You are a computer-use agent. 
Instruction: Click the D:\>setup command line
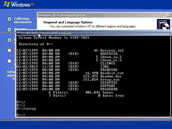coord(26,109)
